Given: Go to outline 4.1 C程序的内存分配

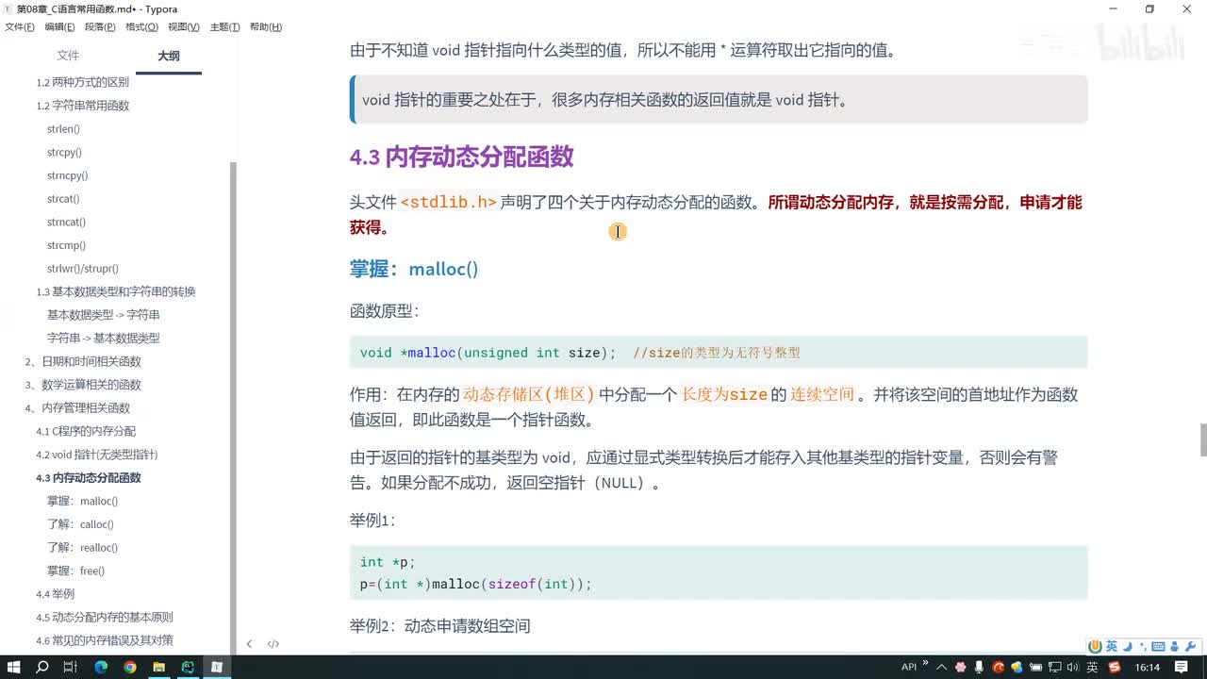Looking at the screenshot, I should tap(86, 431).
